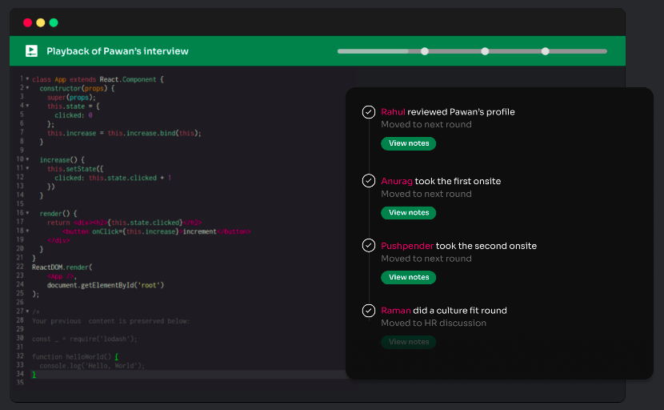Screen dimensions: 664x410
Task: Click "Moved to next round" under Anurag
Action: (426, 194)
